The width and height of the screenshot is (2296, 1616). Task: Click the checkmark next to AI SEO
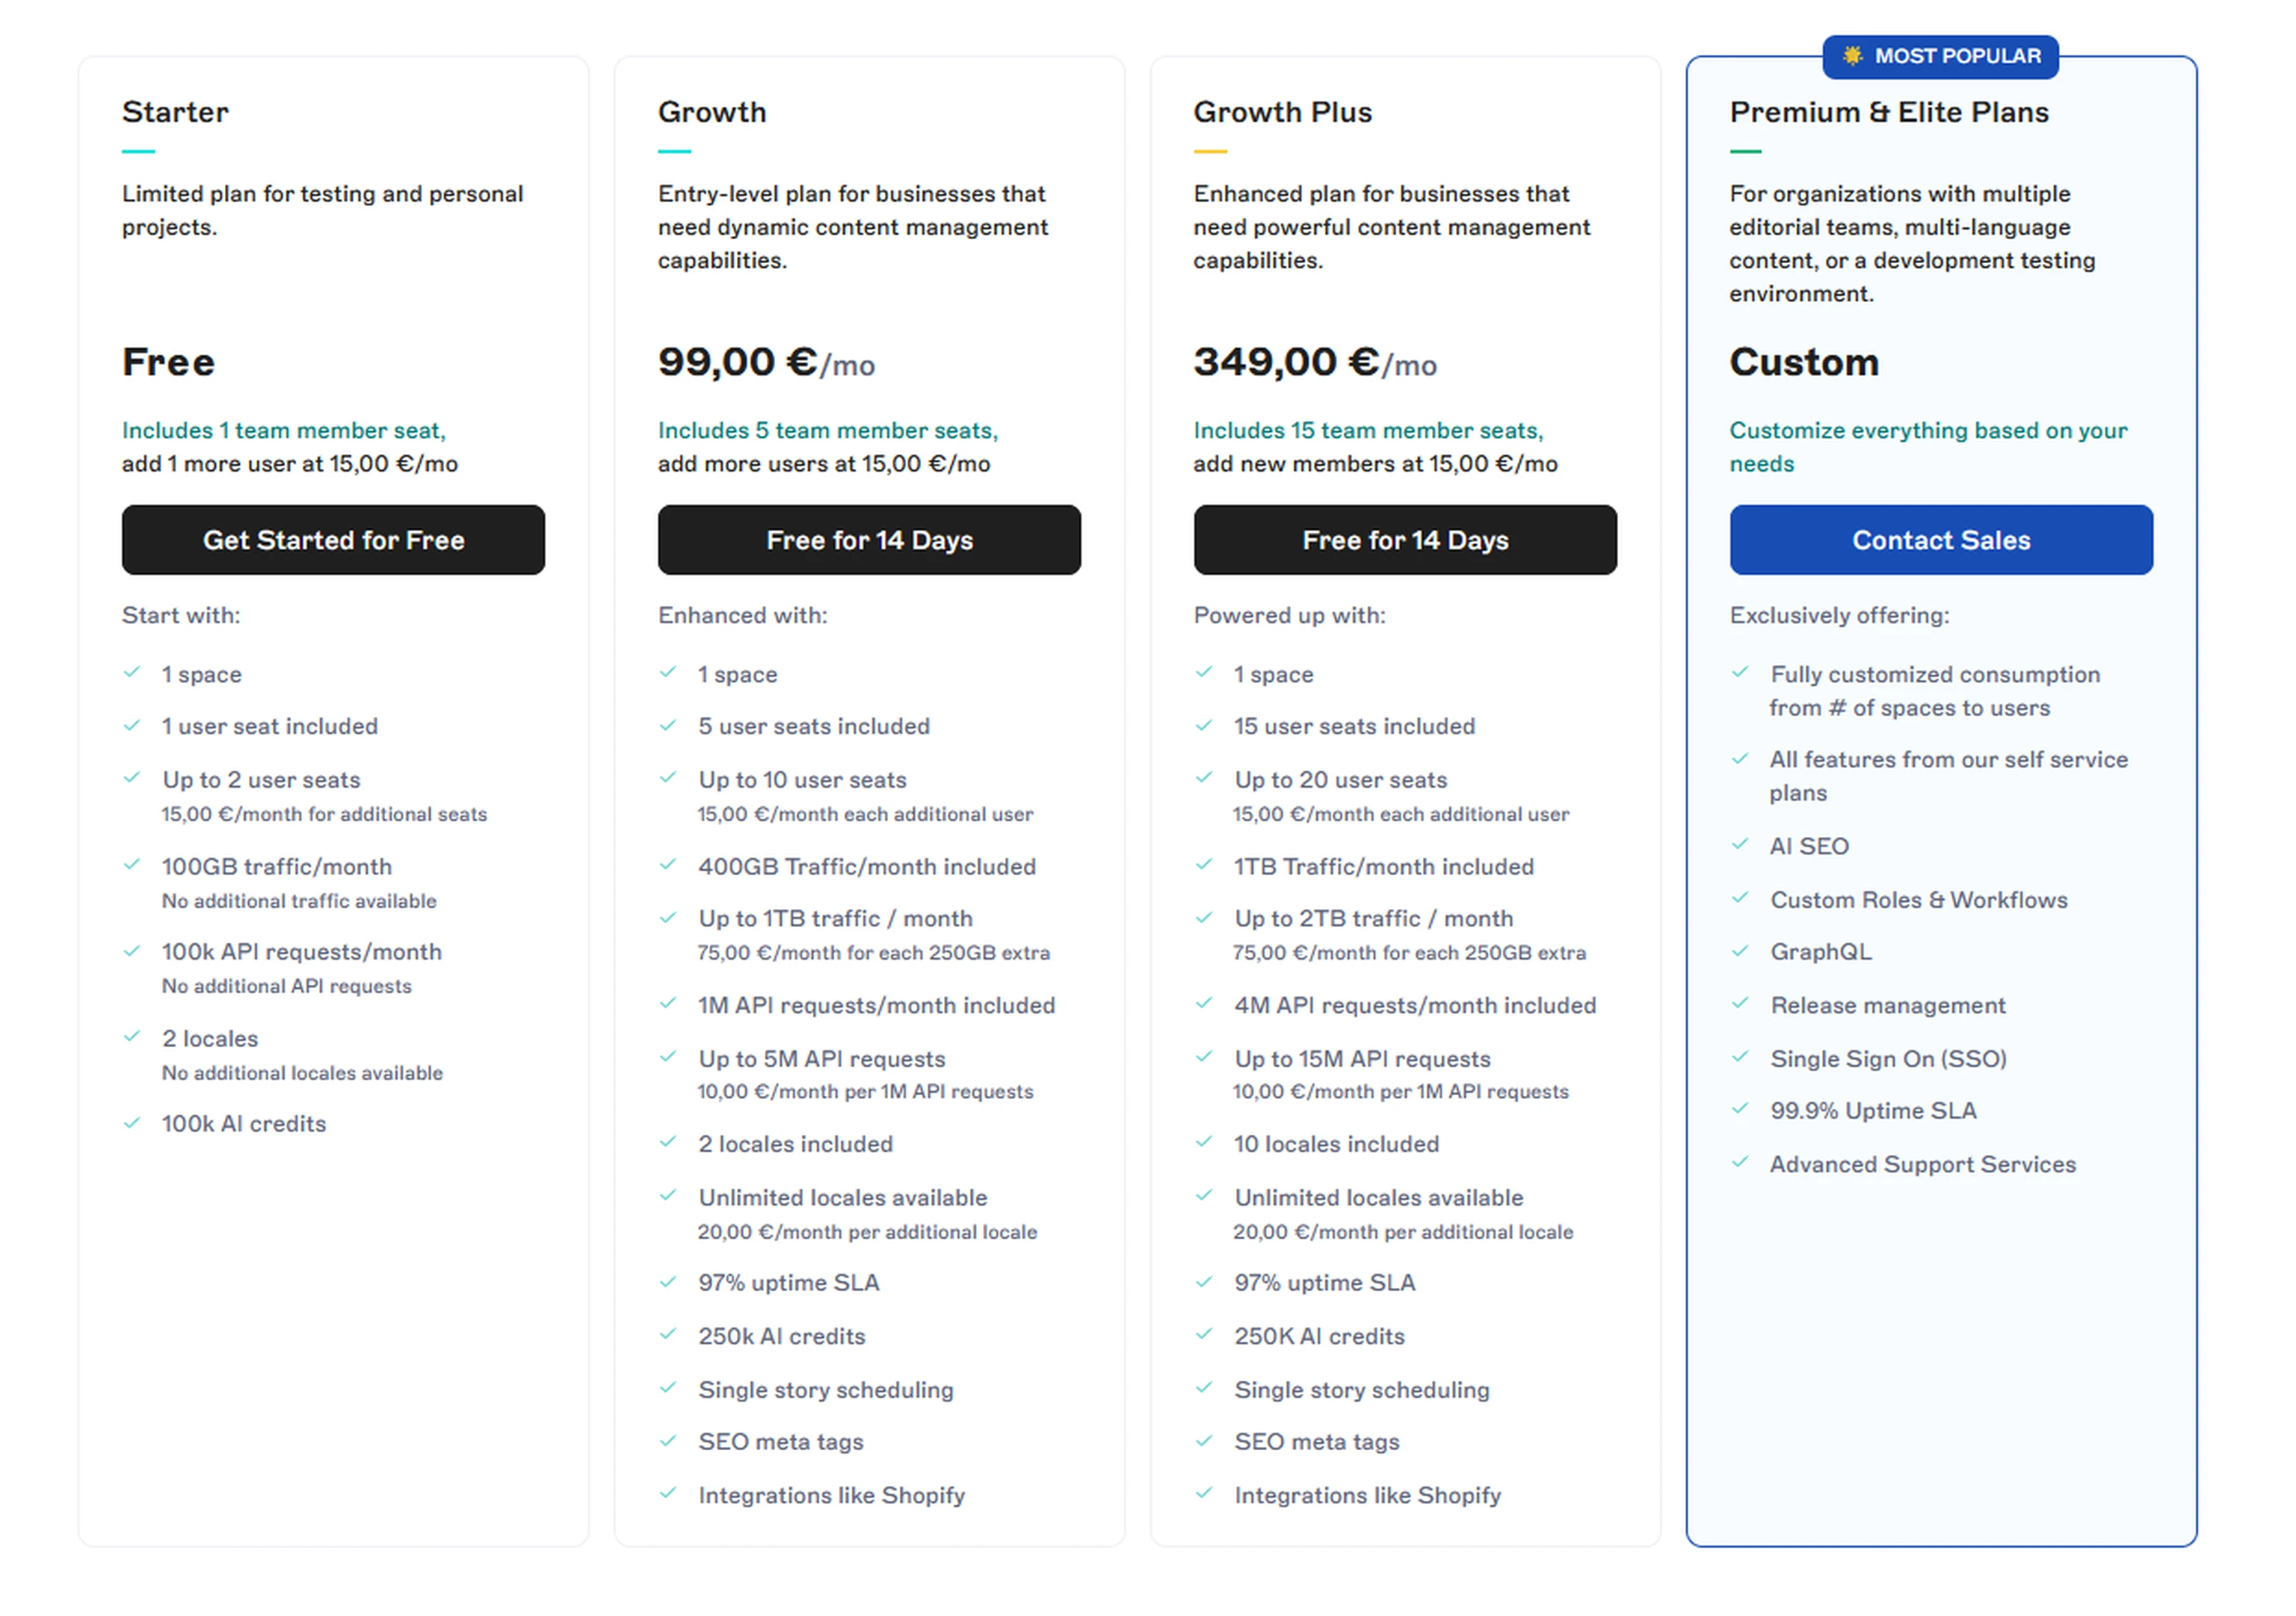pyautogui.click(x=1740, y=844)
